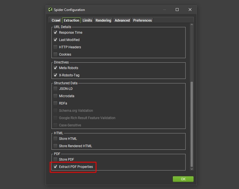The image size is (239, 189).
Task: Click the PDF group heading
Action: click(57, 154)
